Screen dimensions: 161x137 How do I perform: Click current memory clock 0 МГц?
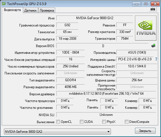tap(109, 101)
